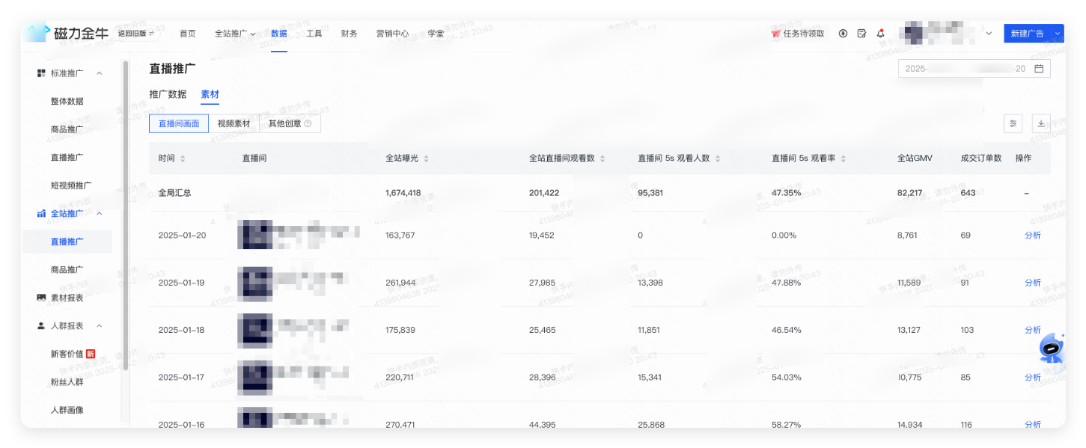
Task: Open the calendar icon in the date picker
Action: tap(1040, 67)
